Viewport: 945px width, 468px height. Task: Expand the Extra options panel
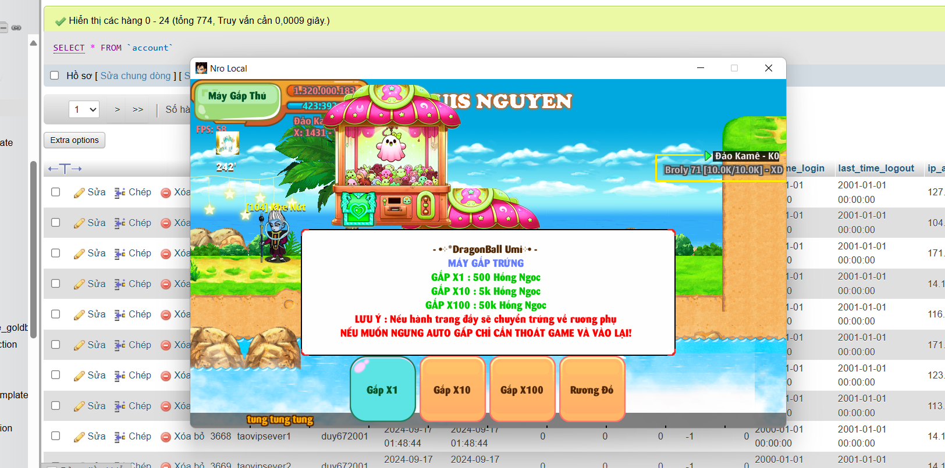click(74, 140)
